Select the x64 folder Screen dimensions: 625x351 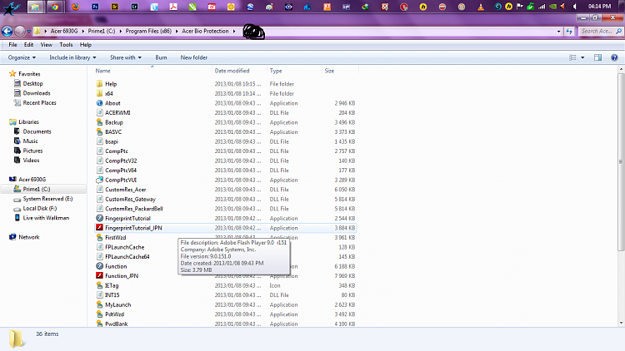point(109,93)
